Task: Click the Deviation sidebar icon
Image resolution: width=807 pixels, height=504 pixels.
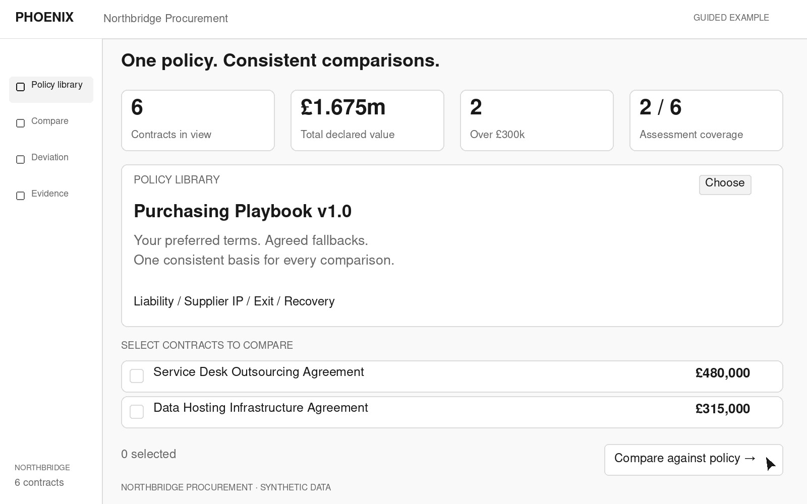Action: pos(21,160)
